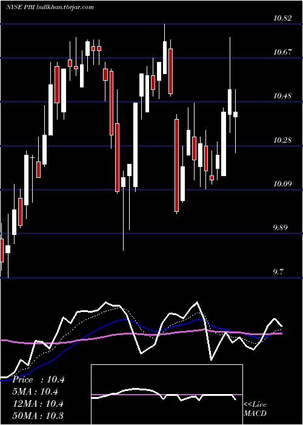
Task: Click the <<Live MACD label
Action: [x=255, y=409]
